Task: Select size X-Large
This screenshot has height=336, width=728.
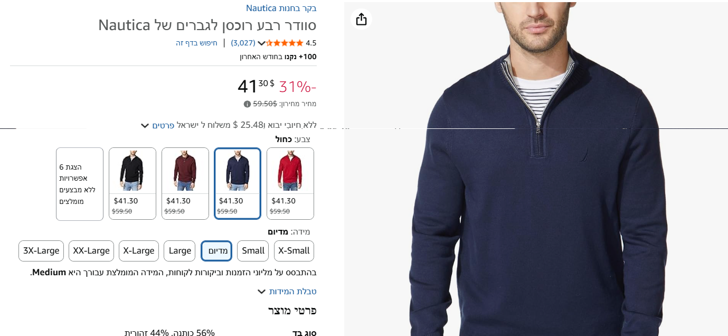Action: click(x=139, y=251)
